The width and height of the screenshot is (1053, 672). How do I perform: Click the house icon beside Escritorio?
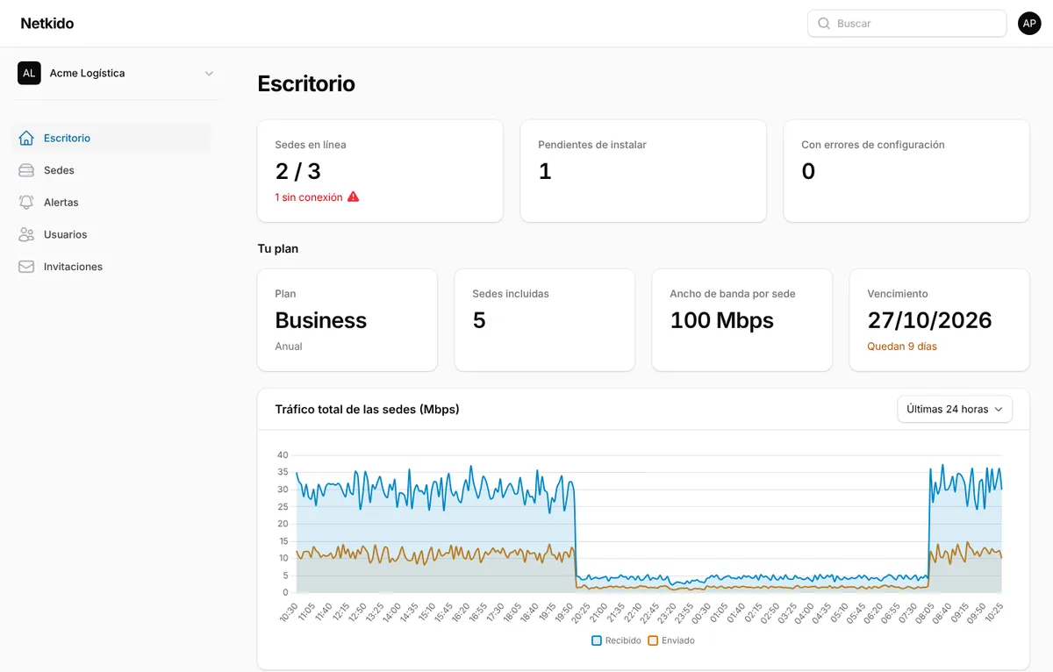[26, 138]
